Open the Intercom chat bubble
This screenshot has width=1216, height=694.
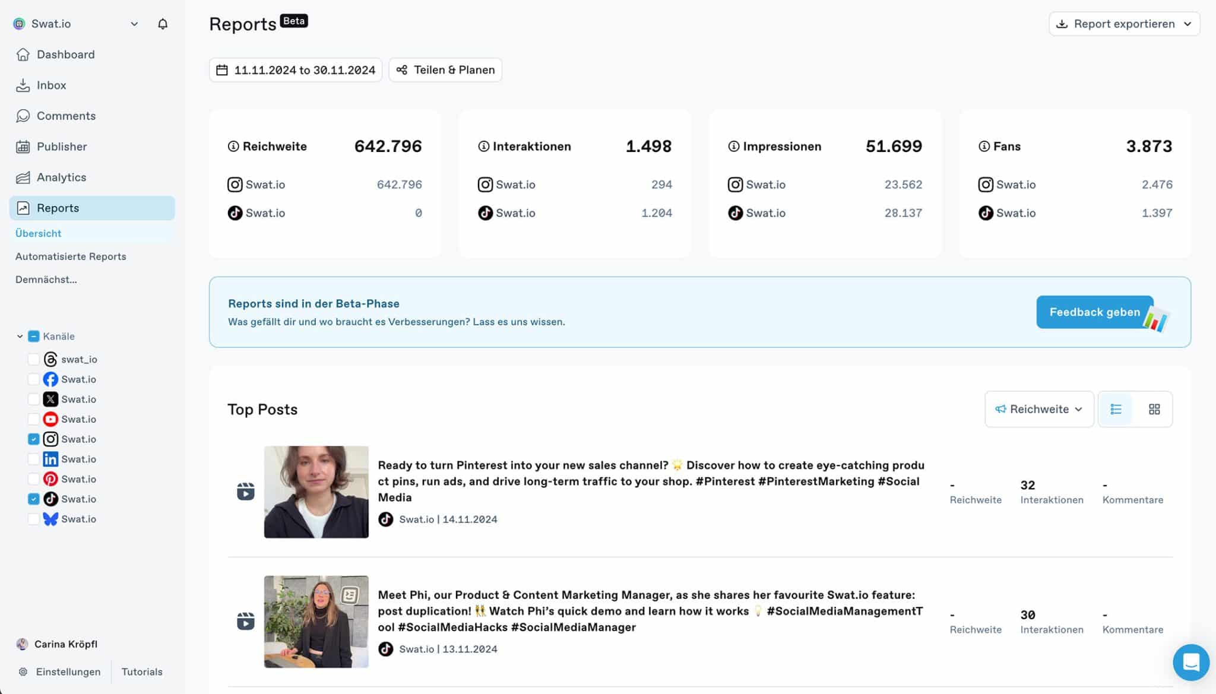point(1191,663)
